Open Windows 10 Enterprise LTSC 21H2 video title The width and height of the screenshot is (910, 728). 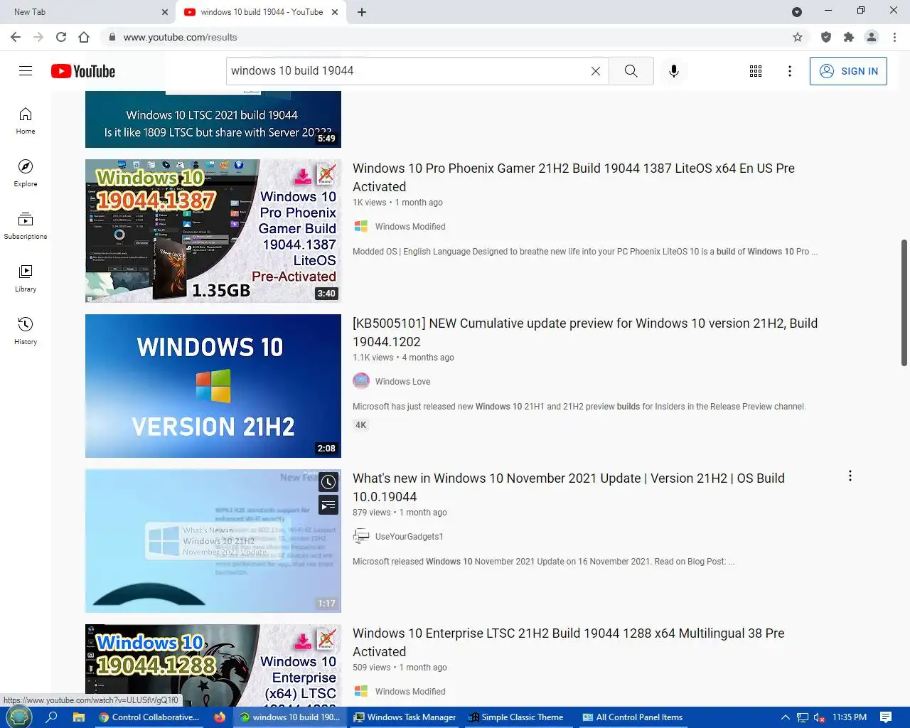569,643
